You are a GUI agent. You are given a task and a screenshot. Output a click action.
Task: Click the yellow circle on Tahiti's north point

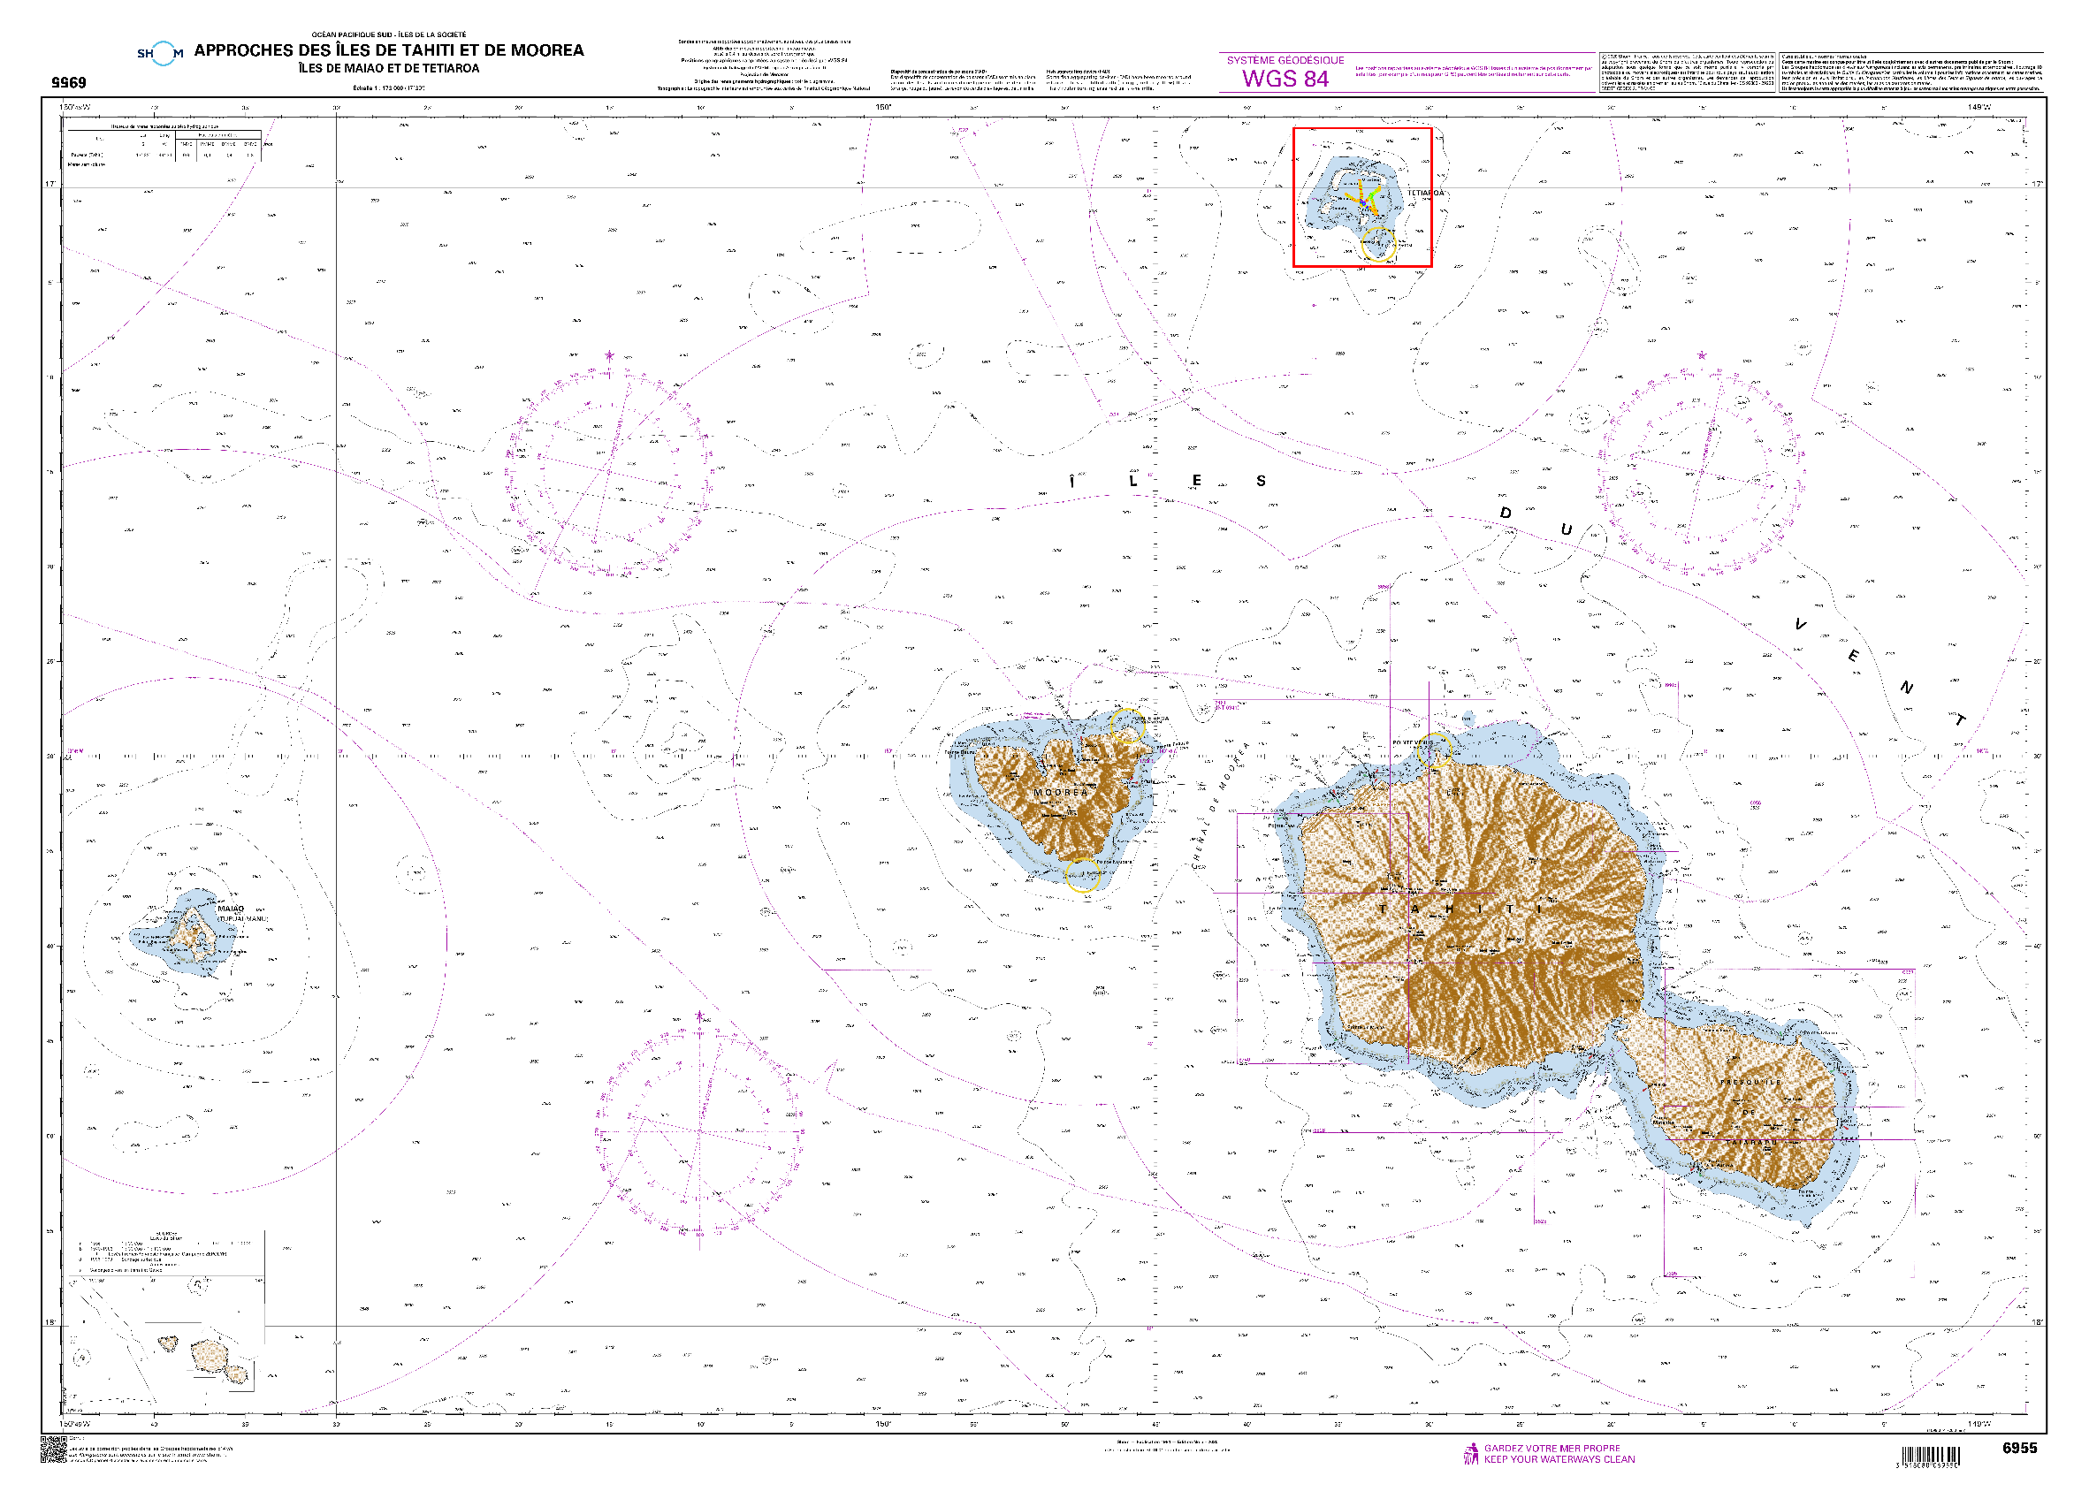1435,751
